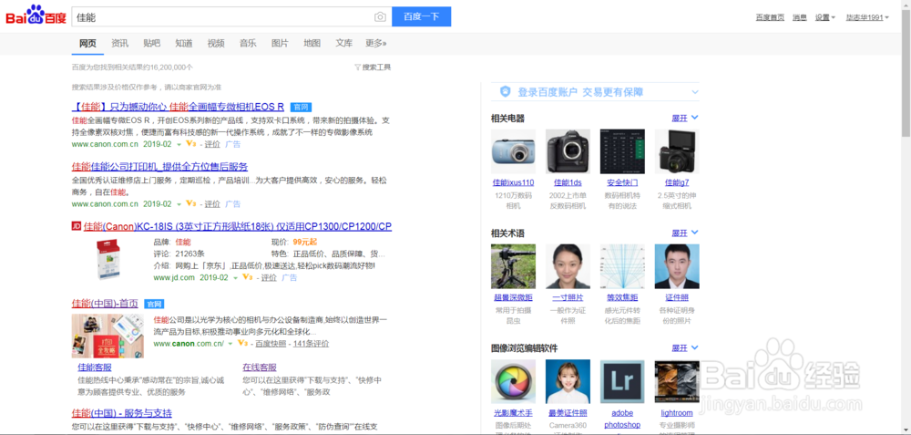Click the shield icon in login banner
The image size is (911, 435).
506,92
